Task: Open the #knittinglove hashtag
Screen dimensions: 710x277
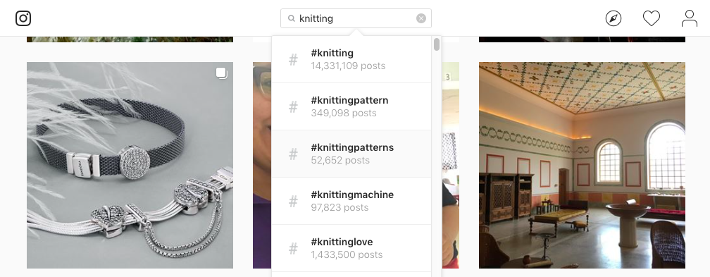Action: coord(351,248)
